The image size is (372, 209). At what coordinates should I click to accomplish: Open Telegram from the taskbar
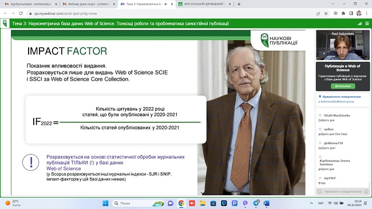[x=256, y=203]
